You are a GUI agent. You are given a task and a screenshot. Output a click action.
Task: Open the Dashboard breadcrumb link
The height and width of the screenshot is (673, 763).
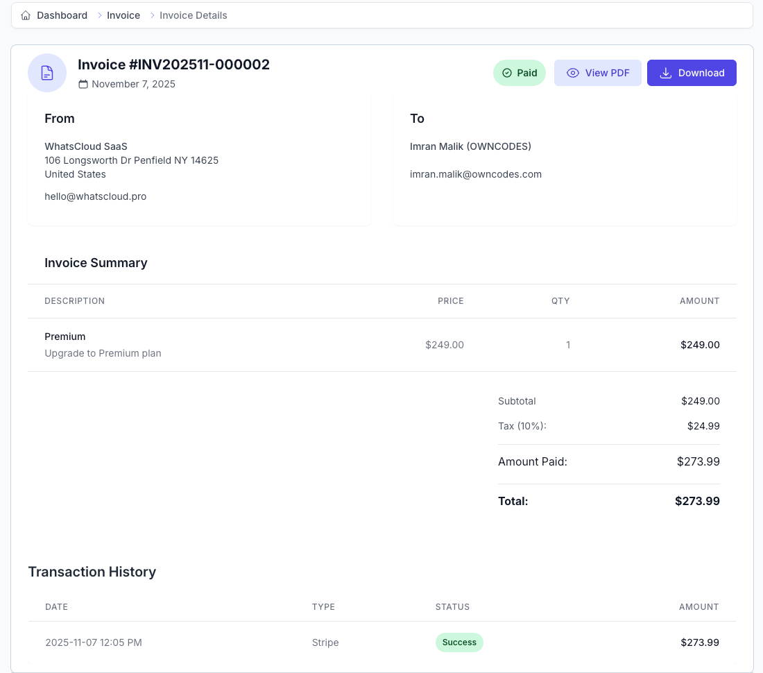(x=62, y=15)
